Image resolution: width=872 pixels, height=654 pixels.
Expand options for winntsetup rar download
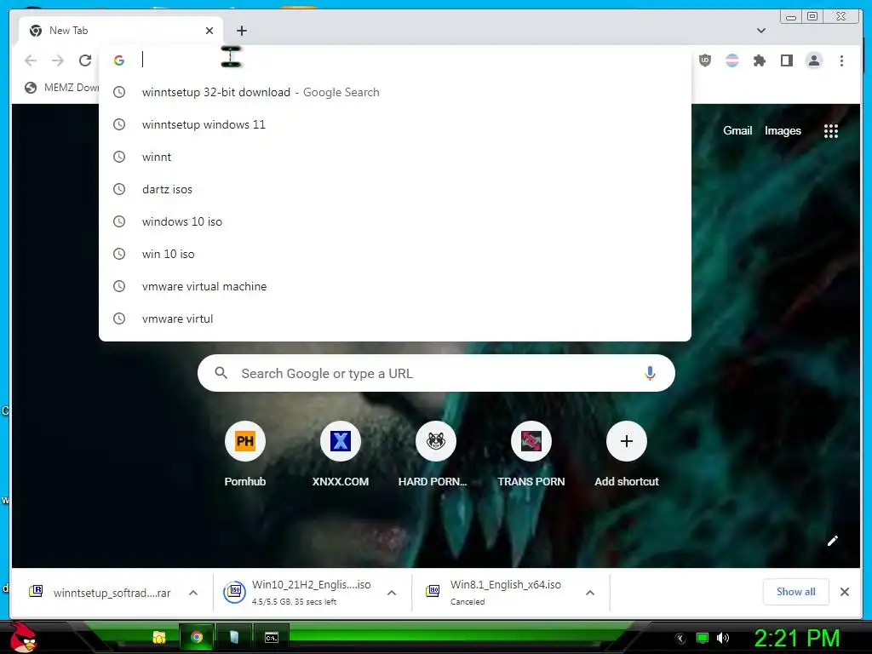pos(193,593)
